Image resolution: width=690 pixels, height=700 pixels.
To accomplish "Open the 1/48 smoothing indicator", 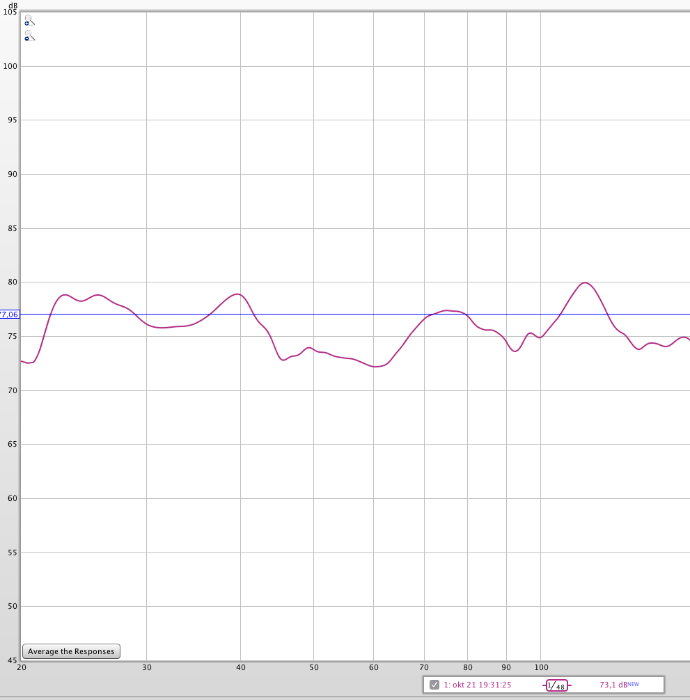I will coord(556,685).
